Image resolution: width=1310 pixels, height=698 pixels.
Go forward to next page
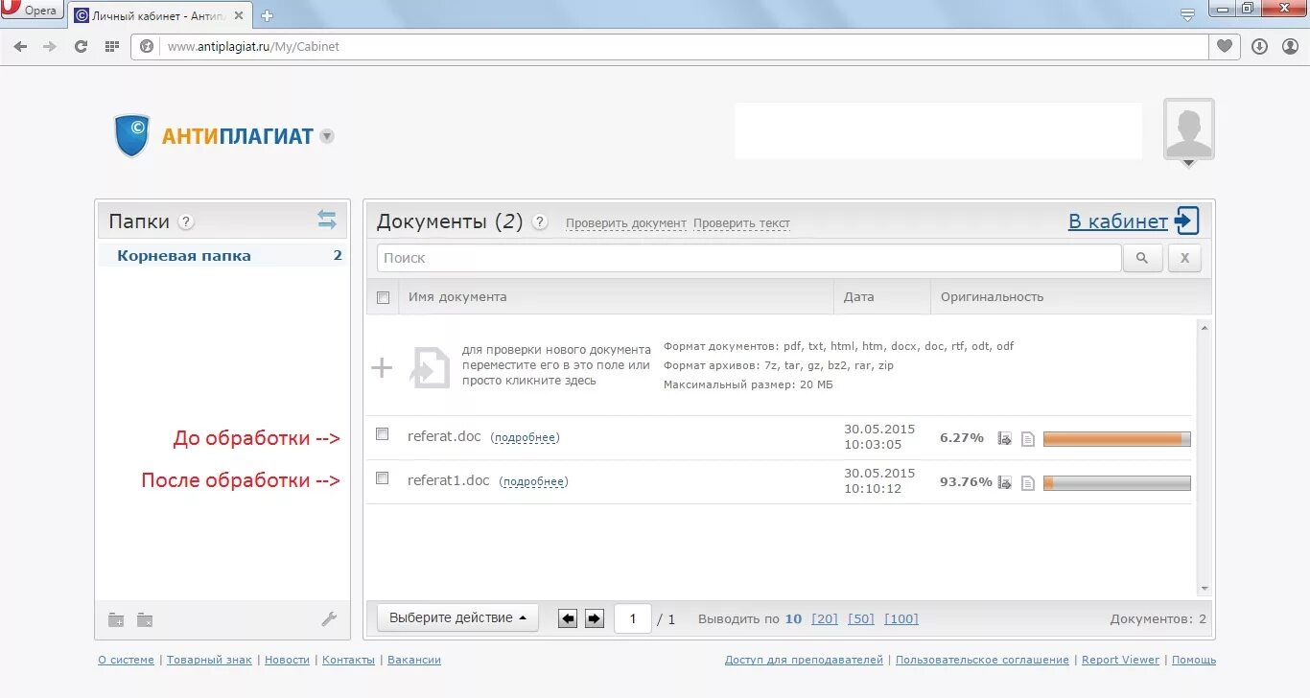[x=50, y=46]
